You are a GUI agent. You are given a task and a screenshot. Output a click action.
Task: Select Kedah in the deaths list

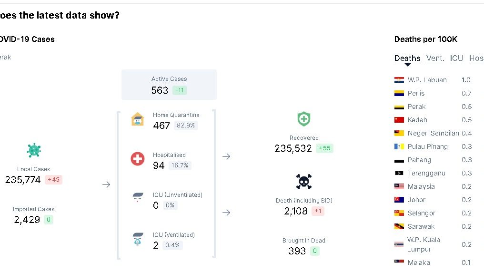pos(417,120)
